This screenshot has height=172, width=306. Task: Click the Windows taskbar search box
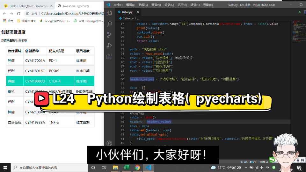49,168
